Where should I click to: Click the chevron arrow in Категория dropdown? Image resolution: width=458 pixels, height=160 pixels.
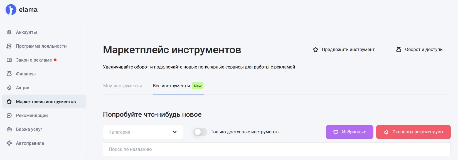pos(175,132)
